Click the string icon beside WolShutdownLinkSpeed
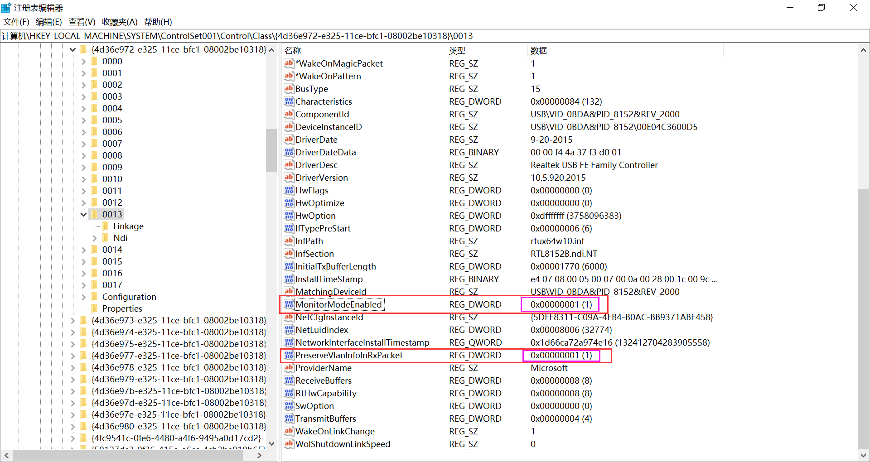870x462 pixels. 289,444
